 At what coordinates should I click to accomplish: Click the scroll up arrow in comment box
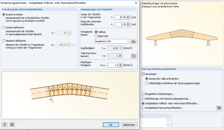(168, 120)
